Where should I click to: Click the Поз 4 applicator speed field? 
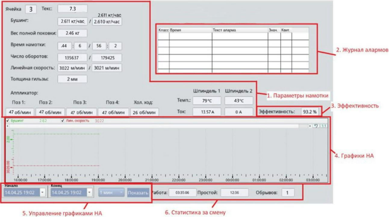(x=113, y=112)
